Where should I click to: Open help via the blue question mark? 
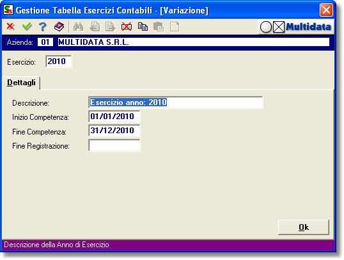[x=43, y=27]
